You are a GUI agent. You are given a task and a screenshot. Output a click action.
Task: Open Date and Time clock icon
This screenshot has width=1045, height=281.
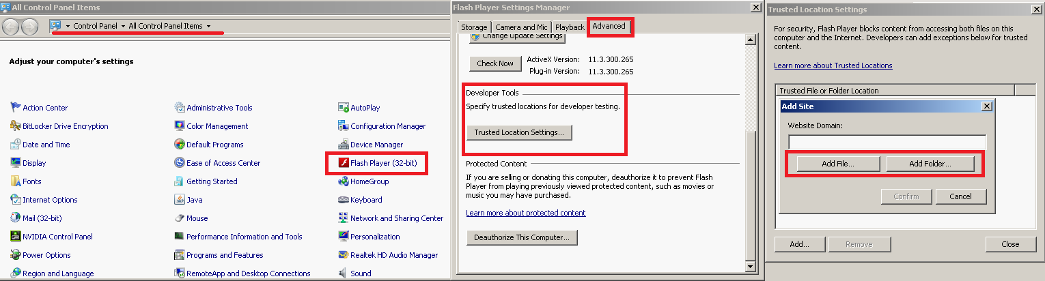pos(16,145)
